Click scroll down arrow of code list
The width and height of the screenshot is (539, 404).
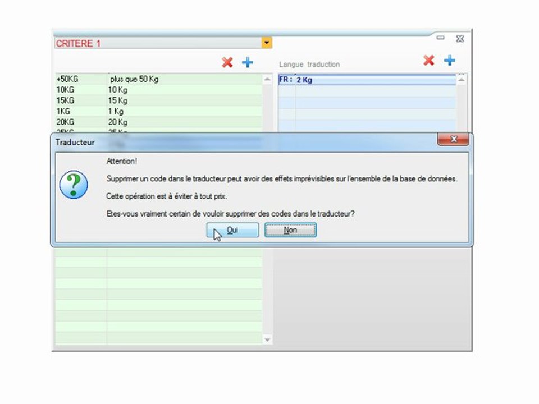point(267,340)
